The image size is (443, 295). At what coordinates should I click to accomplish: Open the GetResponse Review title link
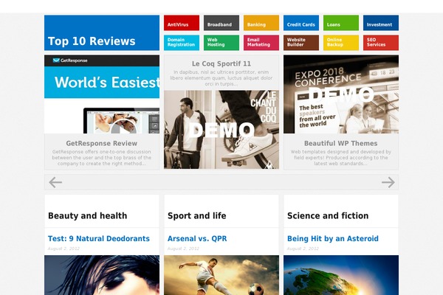pyautogui.click(x=102, y=143)
